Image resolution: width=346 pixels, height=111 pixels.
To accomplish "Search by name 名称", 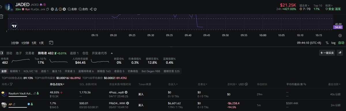I will pos(72,9).
